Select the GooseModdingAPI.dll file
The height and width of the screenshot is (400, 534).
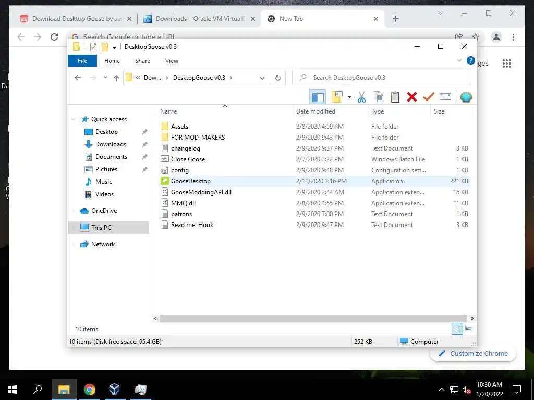[x=201, y=192]
